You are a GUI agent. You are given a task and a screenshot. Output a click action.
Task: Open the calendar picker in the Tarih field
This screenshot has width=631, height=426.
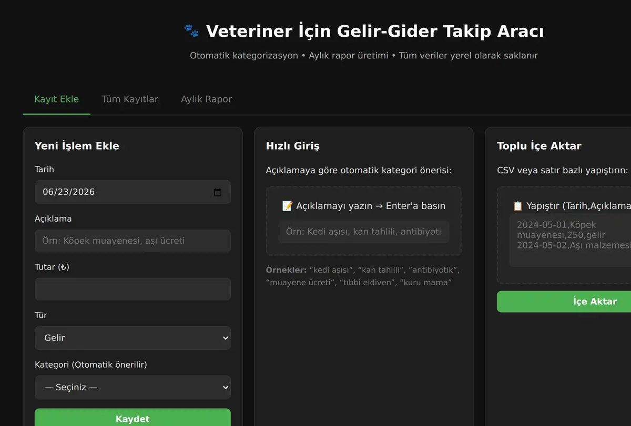coord(218,192)
